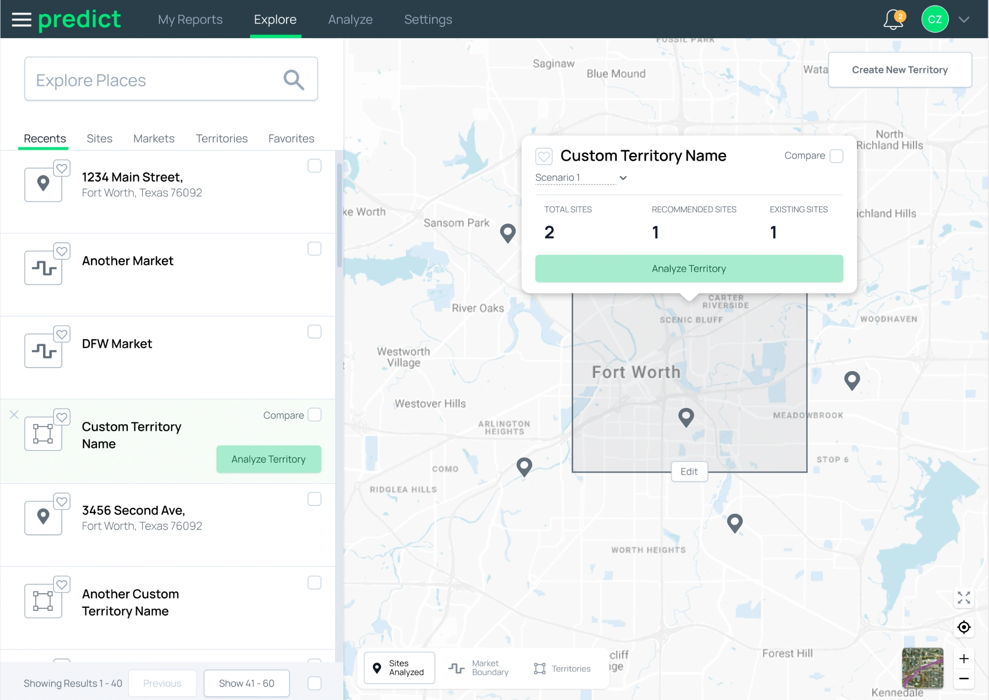Click the map pin near Sansom Park

(x=508, y=233)
